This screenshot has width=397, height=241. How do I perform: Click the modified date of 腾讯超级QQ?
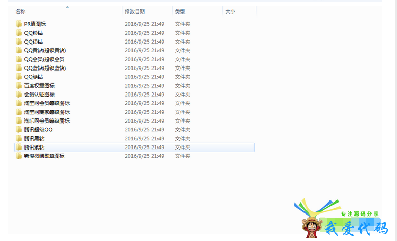pos(144,130)
